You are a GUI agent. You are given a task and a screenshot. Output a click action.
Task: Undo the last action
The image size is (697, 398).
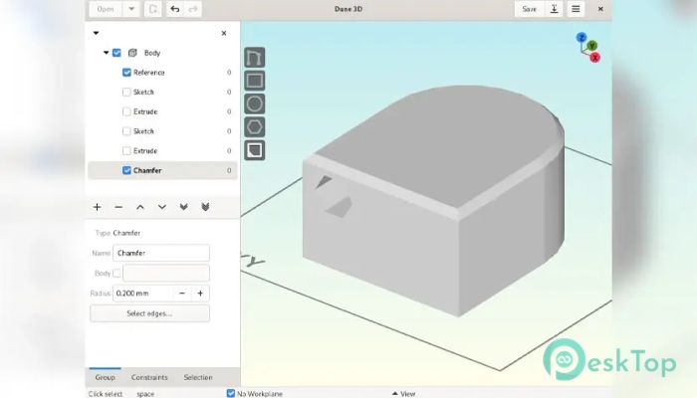tap(175, 9)
